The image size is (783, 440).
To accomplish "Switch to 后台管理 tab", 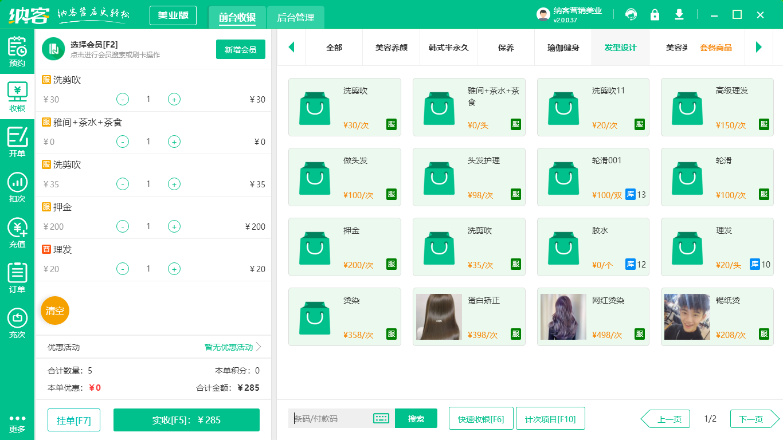I will click(x=296, y=17).
